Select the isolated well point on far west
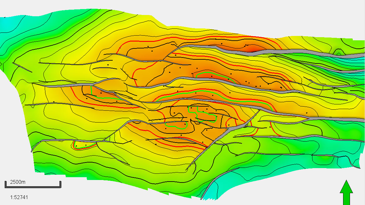365x205 pixels. [54, 102]
